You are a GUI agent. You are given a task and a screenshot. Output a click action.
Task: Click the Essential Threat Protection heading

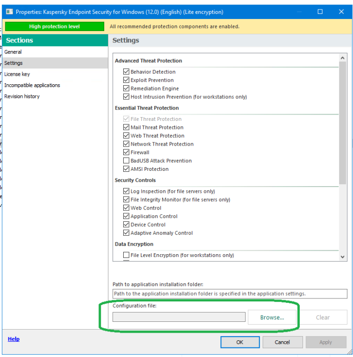click(147, 108)
